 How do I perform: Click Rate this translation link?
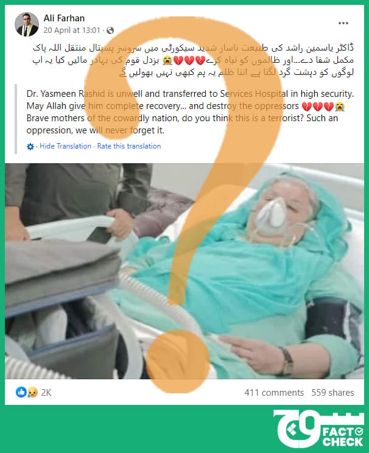click(129, 146)
